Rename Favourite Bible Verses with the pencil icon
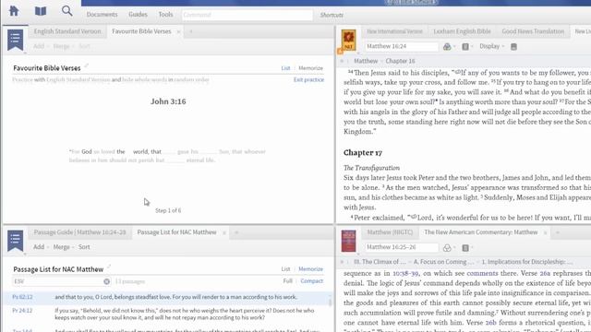This screenshot has width=591, height=332. tap(86, 65)
